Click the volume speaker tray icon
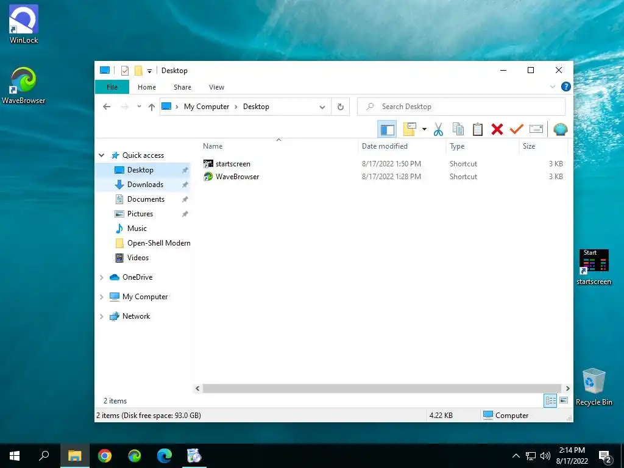 [x=545, y=456]
